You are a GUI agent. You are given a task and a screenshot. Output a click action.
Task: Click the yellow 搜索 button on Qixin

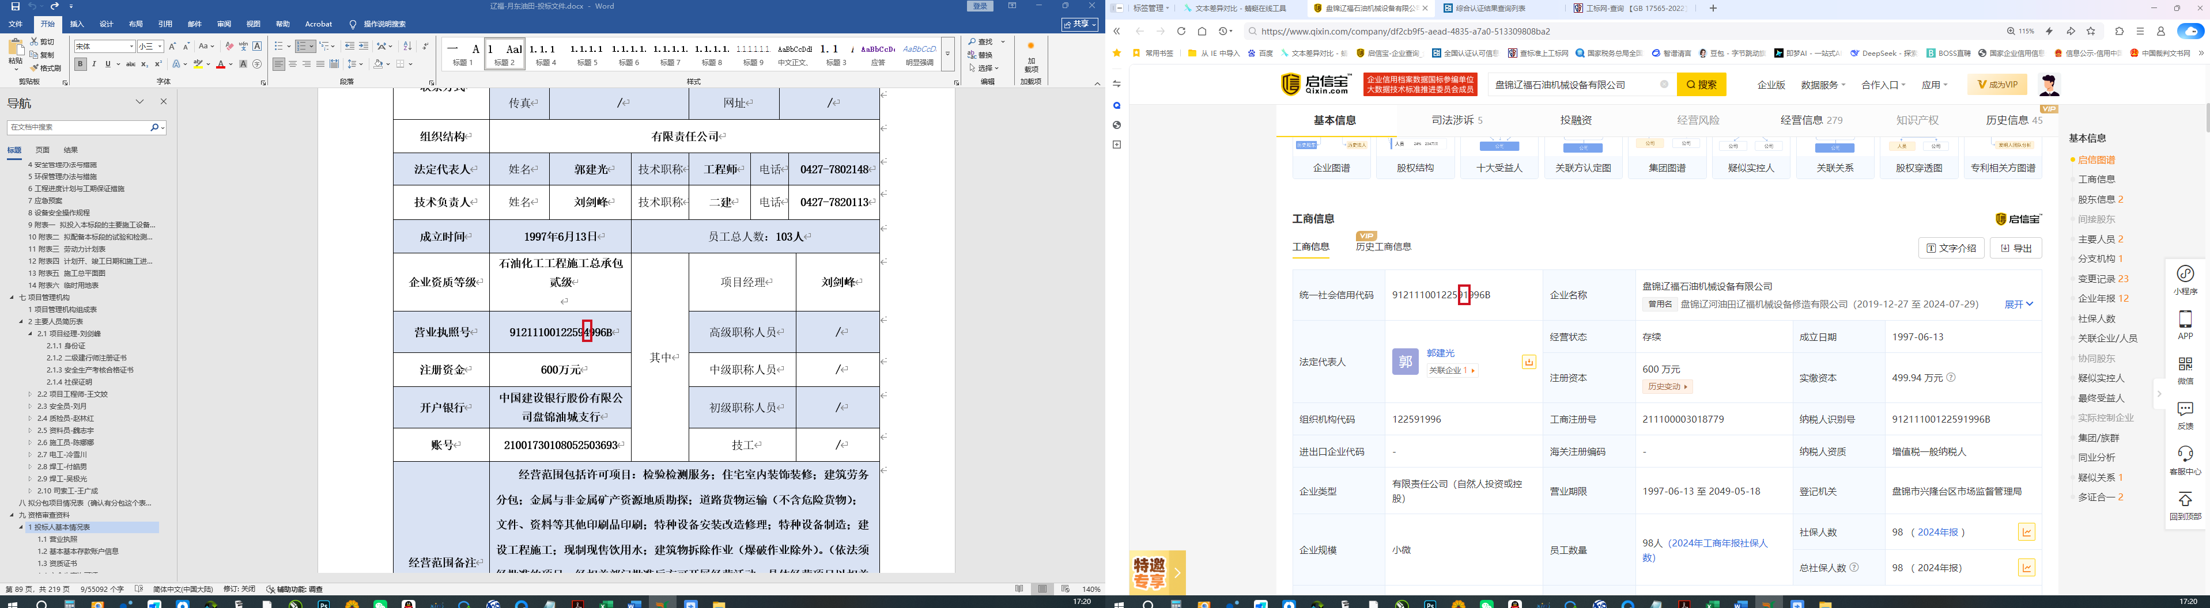1701,85
